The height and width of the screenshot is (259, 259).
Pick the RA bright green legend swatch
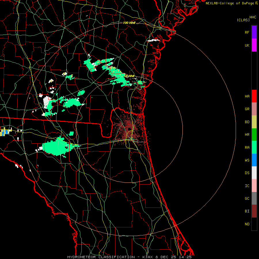tap(254, 147)
